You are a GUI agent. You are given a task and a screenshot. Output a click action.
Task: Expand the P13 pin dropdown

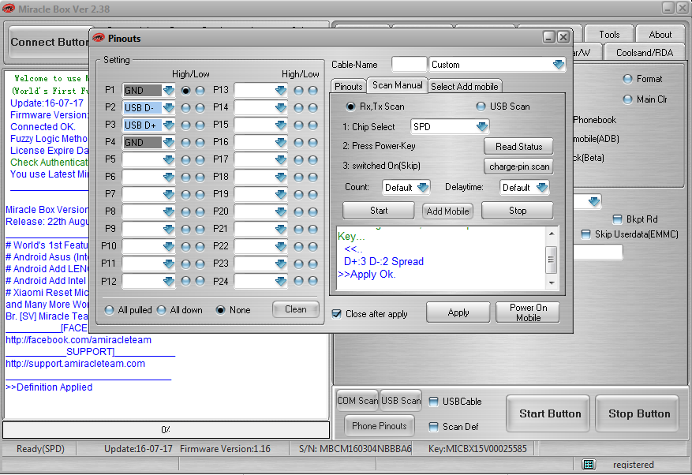point(281,90)
